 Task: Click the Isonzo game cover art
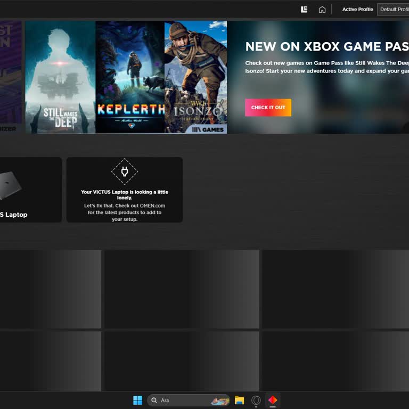[x=195, y=77]
